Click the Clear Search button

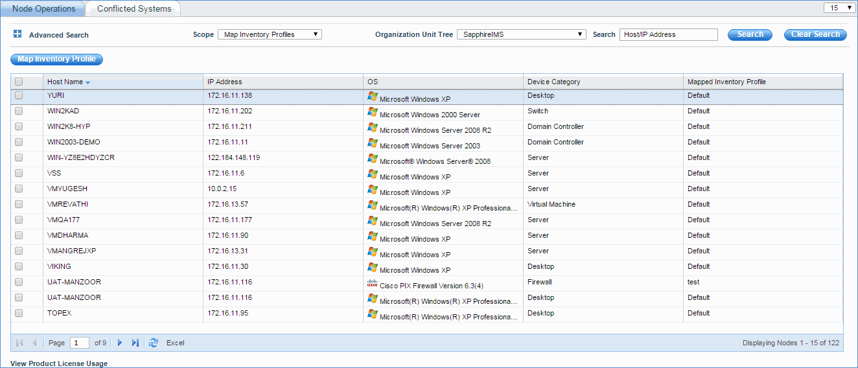coord(815,34)
